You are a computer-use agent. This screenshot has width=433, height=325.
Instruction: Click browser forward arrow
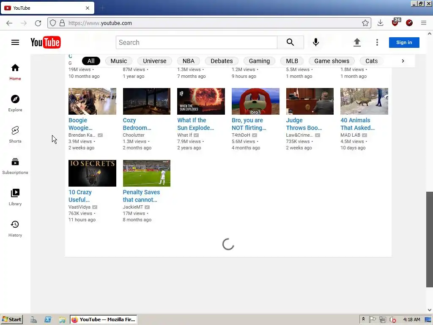24,23
